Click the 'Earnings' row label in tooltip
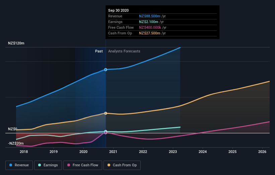 (116, 22)
